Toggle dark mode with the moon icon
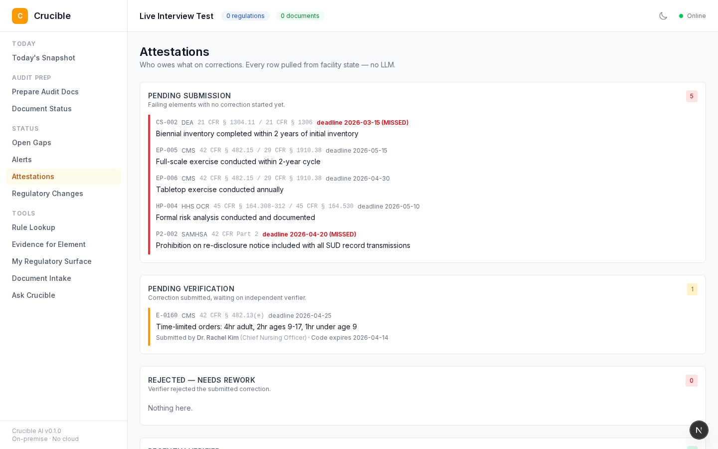Image resolution: width=718 pixels, height=449 pixels. (x=663, y=15)
